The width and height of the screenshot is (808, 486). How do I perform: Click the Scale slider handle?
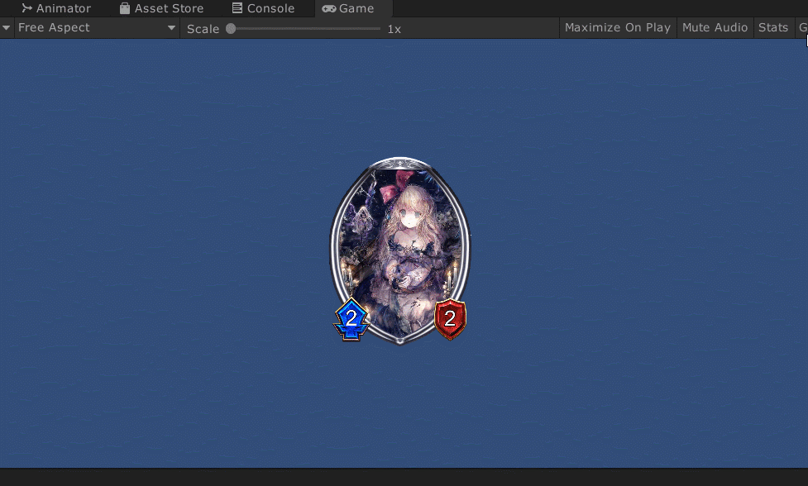click(231, 29)
